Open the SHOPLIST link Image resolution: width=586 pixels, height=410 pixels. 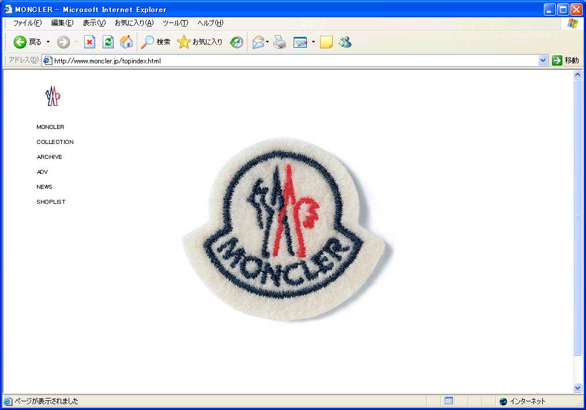(x=51, y=202)
